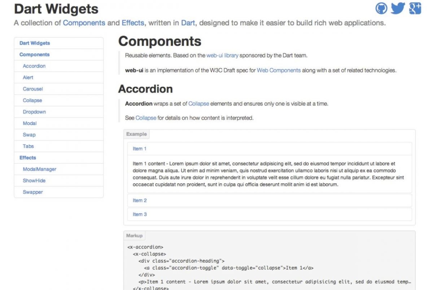Click the Google Plus icon
433x290 pixels.
tap(415, 8)
